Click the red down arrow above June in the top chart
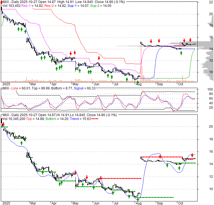The image size is (214, 205). pos(99,58)
